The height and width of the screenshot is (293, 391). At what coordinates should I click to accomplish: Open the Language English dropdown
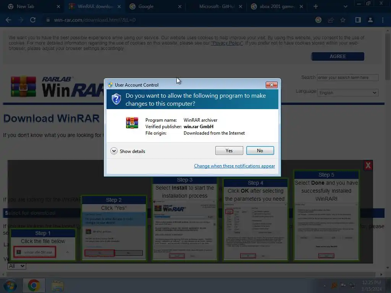point(347,93)
